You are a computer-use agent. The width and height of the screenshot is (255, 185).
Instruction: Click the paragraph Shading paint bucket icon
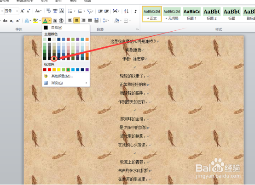coord(116,21)
